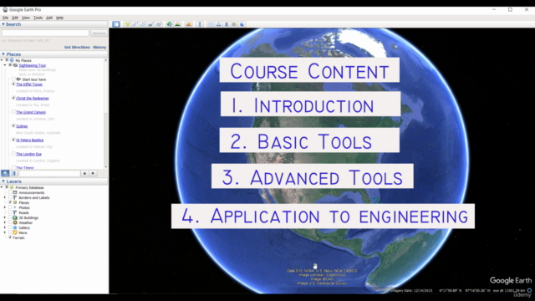Open the Help menu
535x301 pixels.
click(59, 18)
